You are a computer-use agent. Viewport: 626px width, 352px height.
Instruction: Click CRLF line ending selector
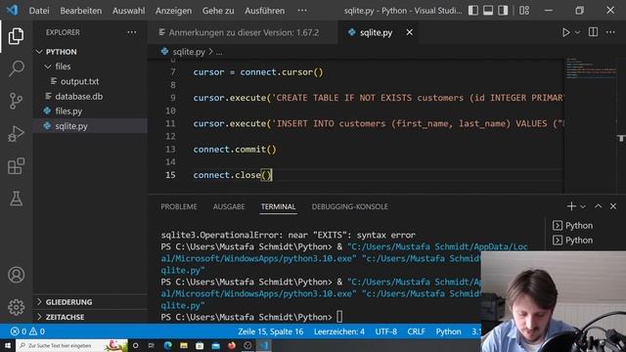416,331
